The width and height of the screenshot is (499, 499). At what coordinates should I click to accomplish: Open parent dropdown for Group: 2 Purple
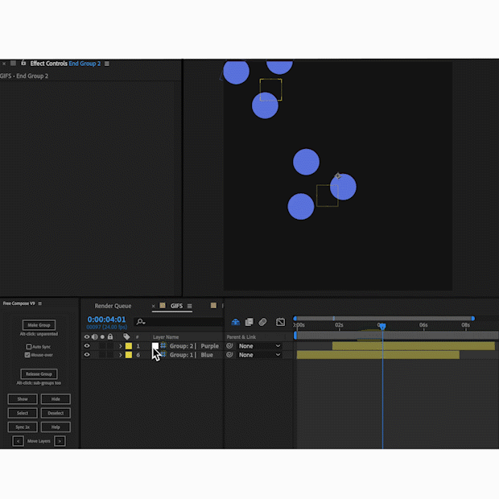coord(260,346)
